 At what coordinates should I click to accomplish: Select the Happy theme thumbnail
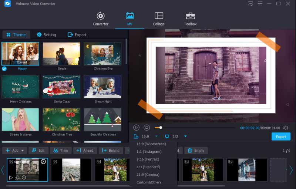[20, 54]
